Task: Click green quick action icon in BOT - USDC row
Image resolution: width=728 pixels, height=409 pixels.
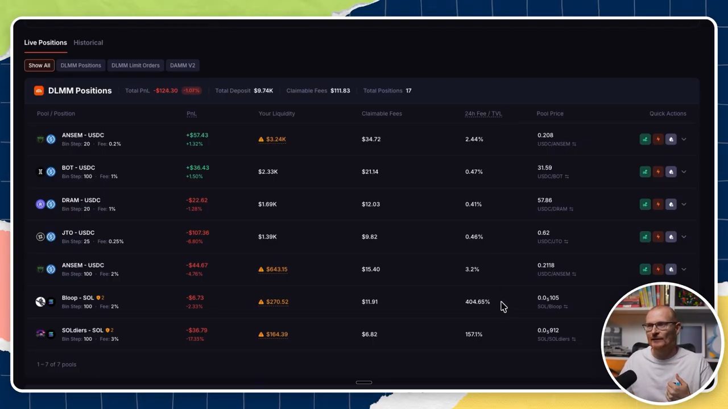Action: [645, 172]
